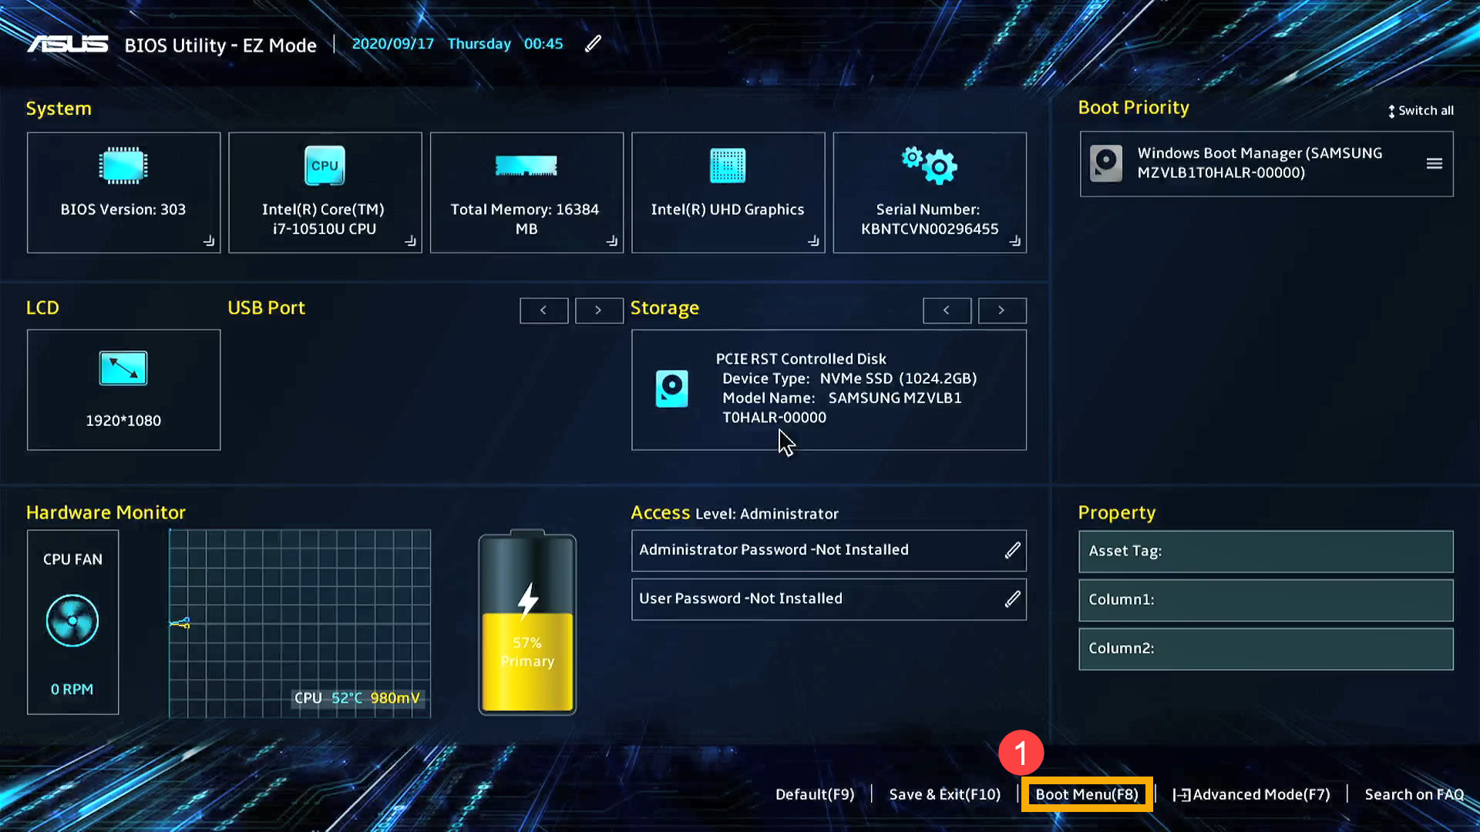The image size is (1480, 832).
Task: Edit the Administrator Password pencil icon
Action: point(1012,550)
